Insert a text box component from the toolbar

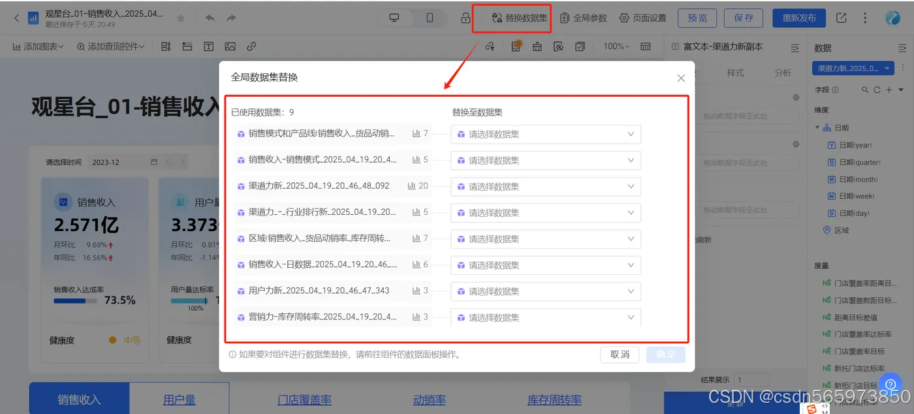(x=208, y=46)
